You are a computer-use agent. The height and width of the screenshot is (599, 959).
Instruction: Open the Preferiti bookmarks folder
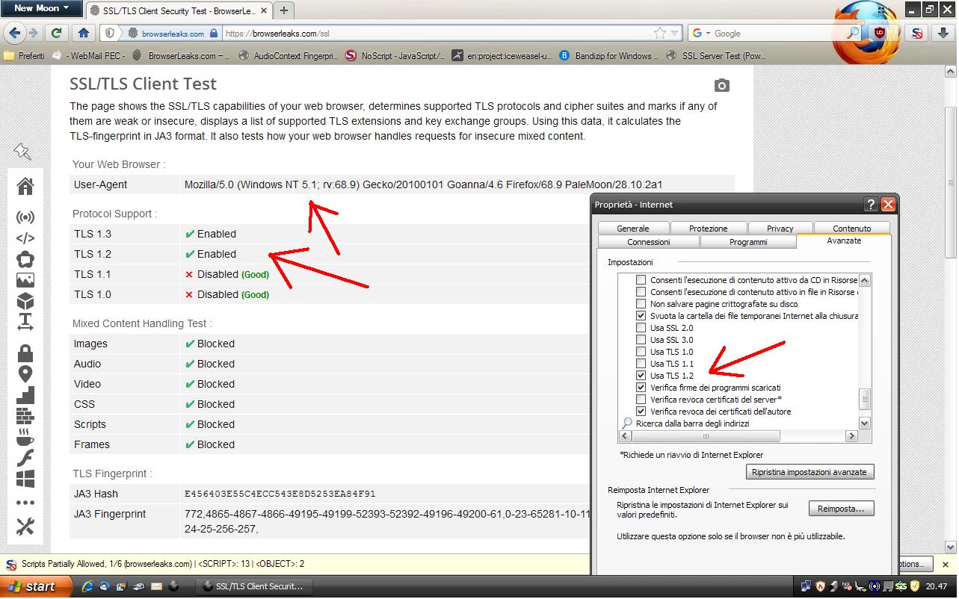(x=24, y=55)
